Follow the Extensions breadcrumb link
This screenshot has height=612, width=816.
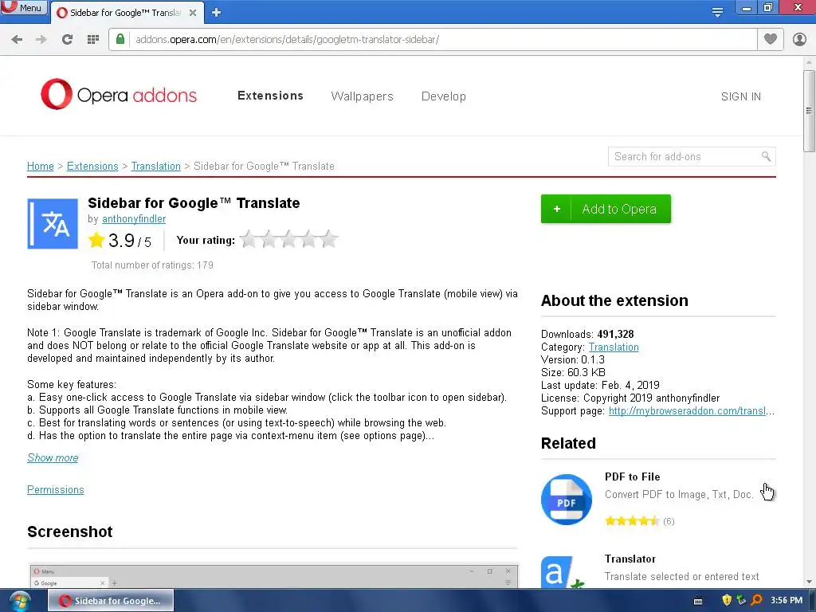(92, 166)
